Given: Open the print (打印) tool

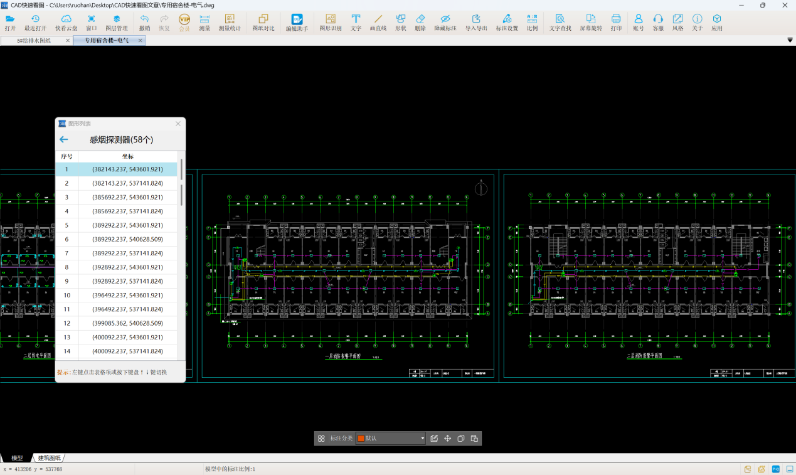Looking at the screenshot, I should (x=616, y=23).
